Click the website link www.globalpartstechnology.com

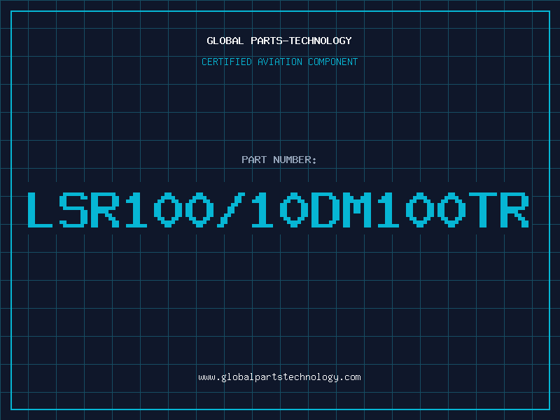279,377
